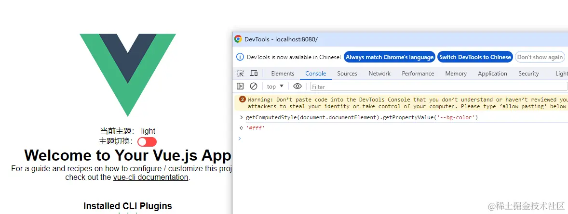Click the Don't show again button
This screenshot has width=568, height=214.
tap(540, 57)
